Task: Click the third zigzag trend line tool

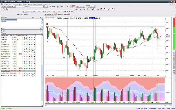Action: click(x=85, y=9)
